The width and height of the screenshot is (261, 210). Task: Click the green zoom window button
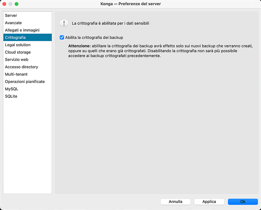[17, 4]
